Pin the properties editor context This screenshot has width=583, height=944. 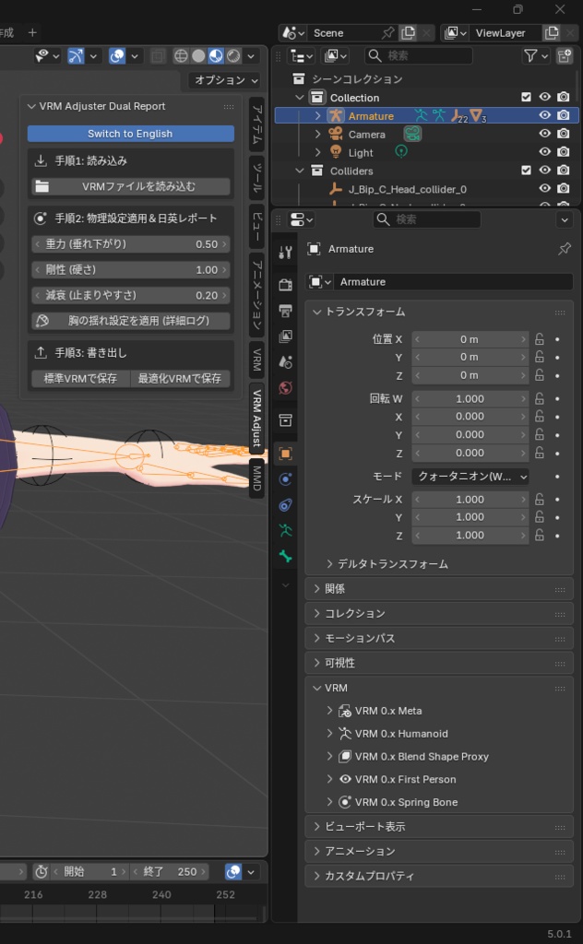(565, 249)
